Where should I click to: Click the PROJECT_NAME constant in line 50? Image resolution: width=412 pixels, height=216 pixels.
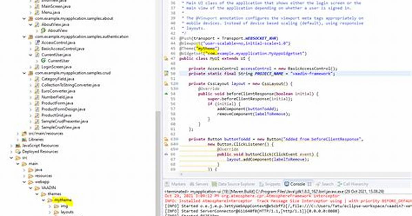point(269,74)
